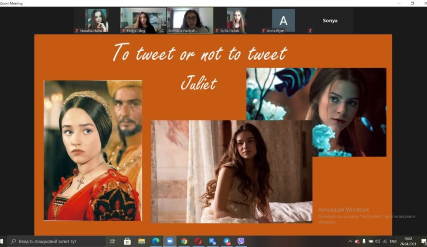Open Viber from the taskbar
The width and height of the screenshot is (427, 247).
point(241,241)
